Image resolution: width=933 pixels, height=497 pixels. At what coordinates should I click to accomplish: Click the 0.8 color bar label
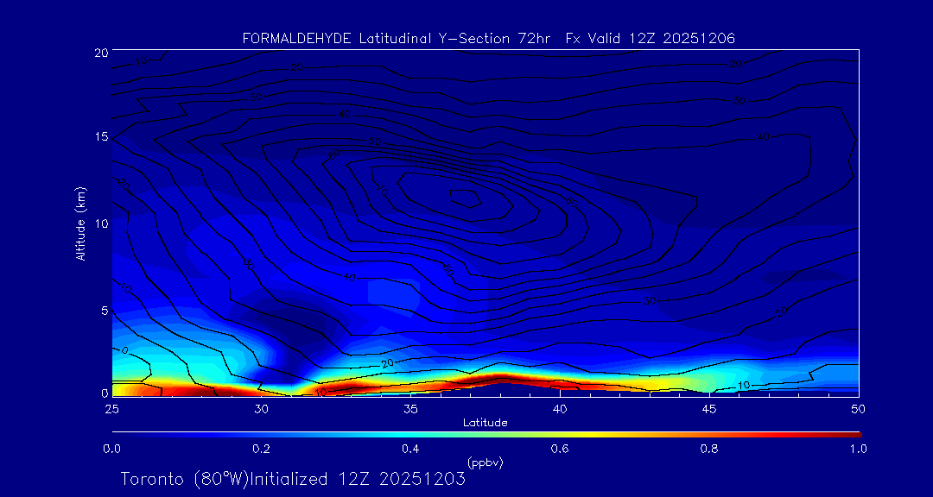coord(709,449)
